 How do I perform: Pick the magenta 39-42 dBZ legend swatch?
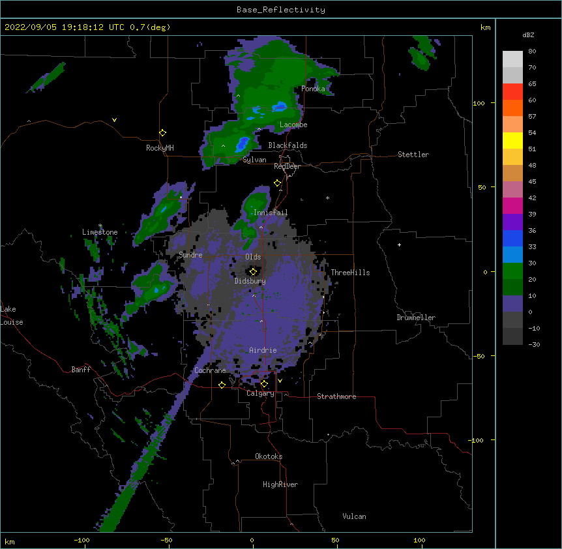[512, 205]
